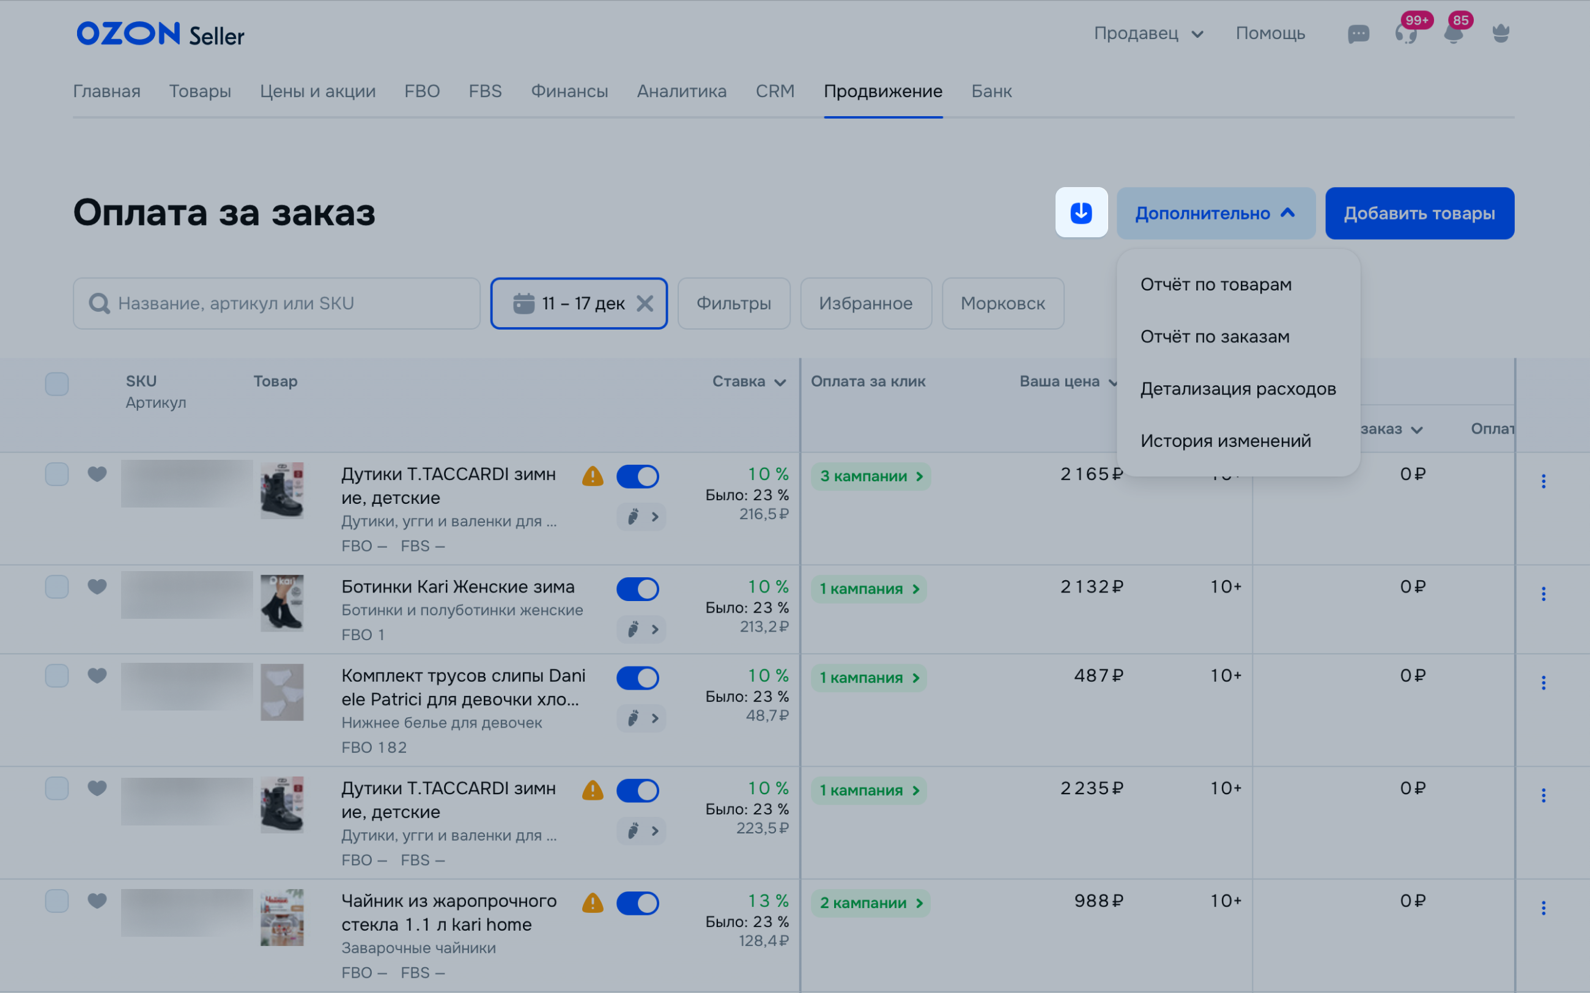The height and width of the screenshot is (993, 1590).
Task: Click the download report icon button
Action: (x=1081, y=213)
